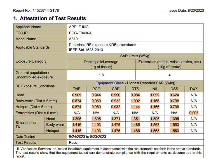Click the SAR Limits (W/Kg) header cell
This screenshot has height=158, width=218.
[135, 56]
